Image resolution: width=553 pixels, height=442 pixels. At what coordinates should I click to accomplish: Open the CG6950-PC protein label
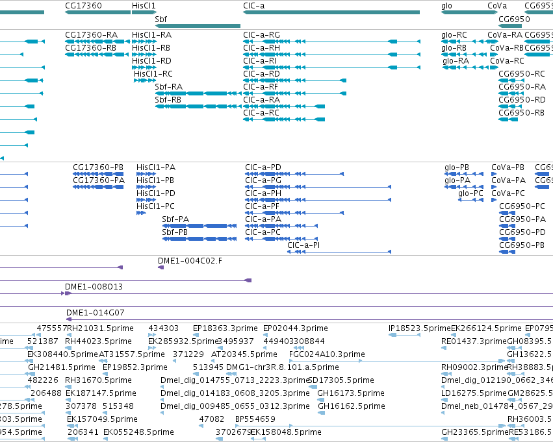tap(522, 206)
